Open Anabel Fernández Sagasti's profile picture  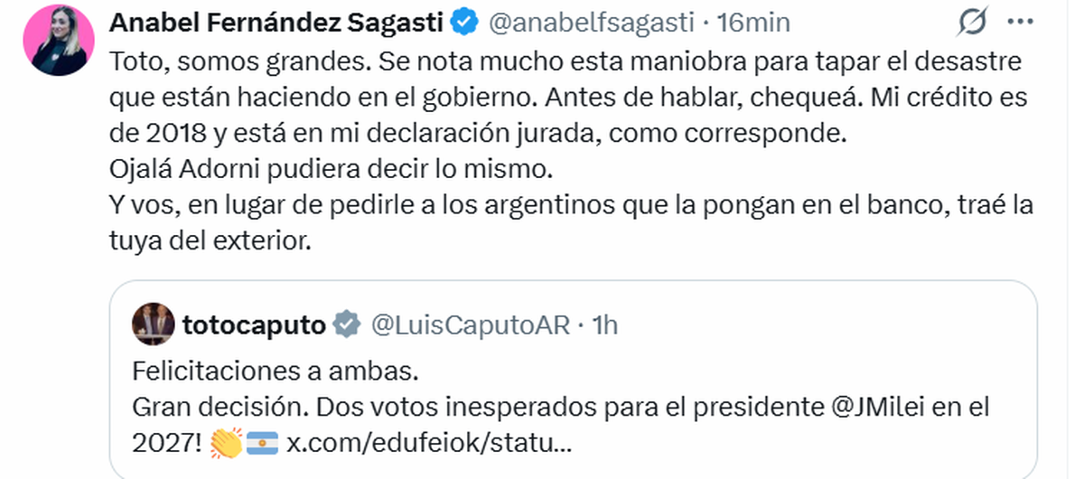pos(61,42)
